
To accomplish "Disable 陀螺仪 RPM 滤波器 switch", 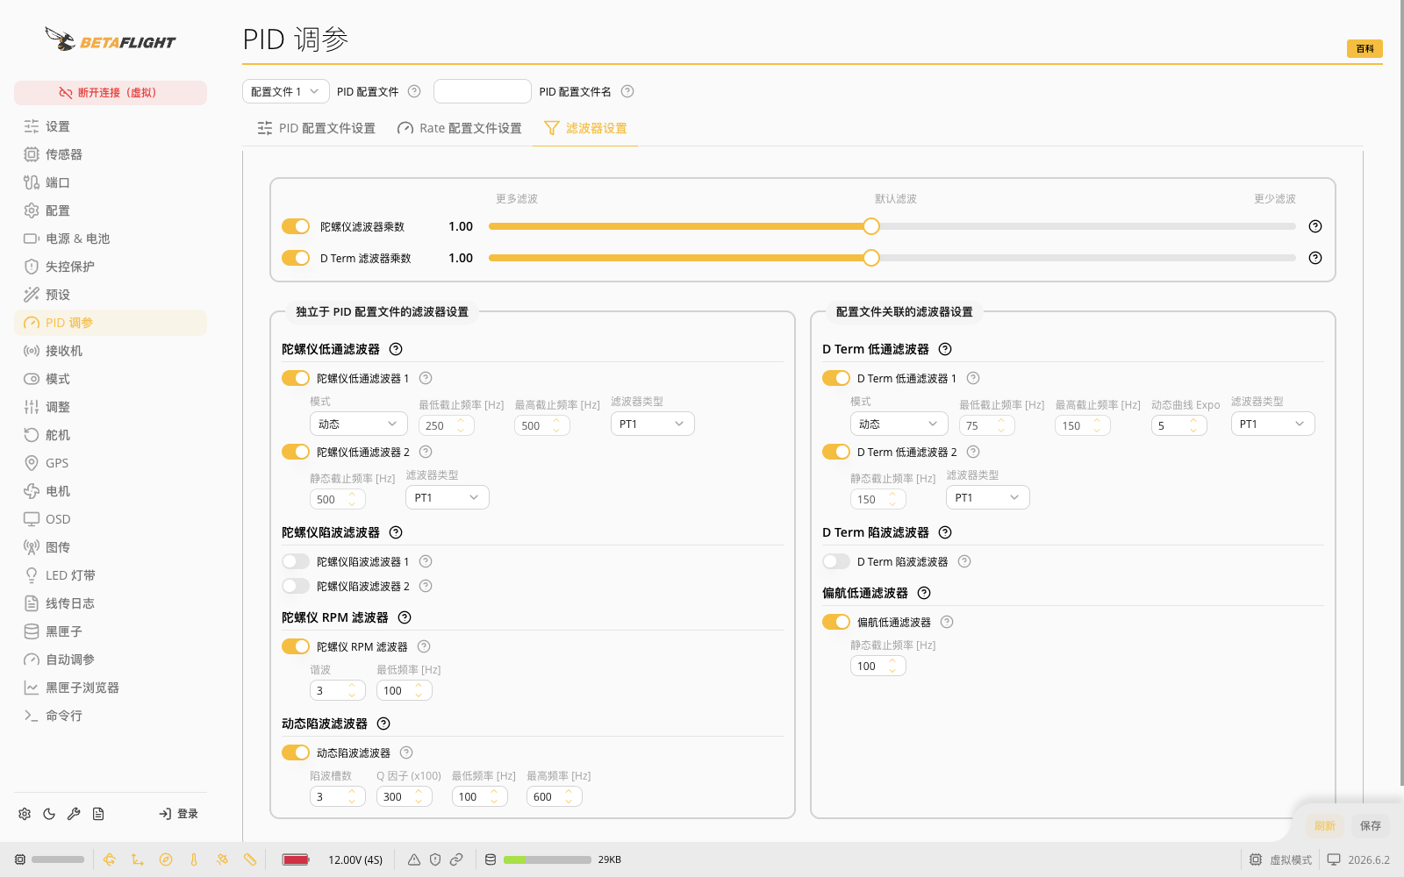I will 296,646.
